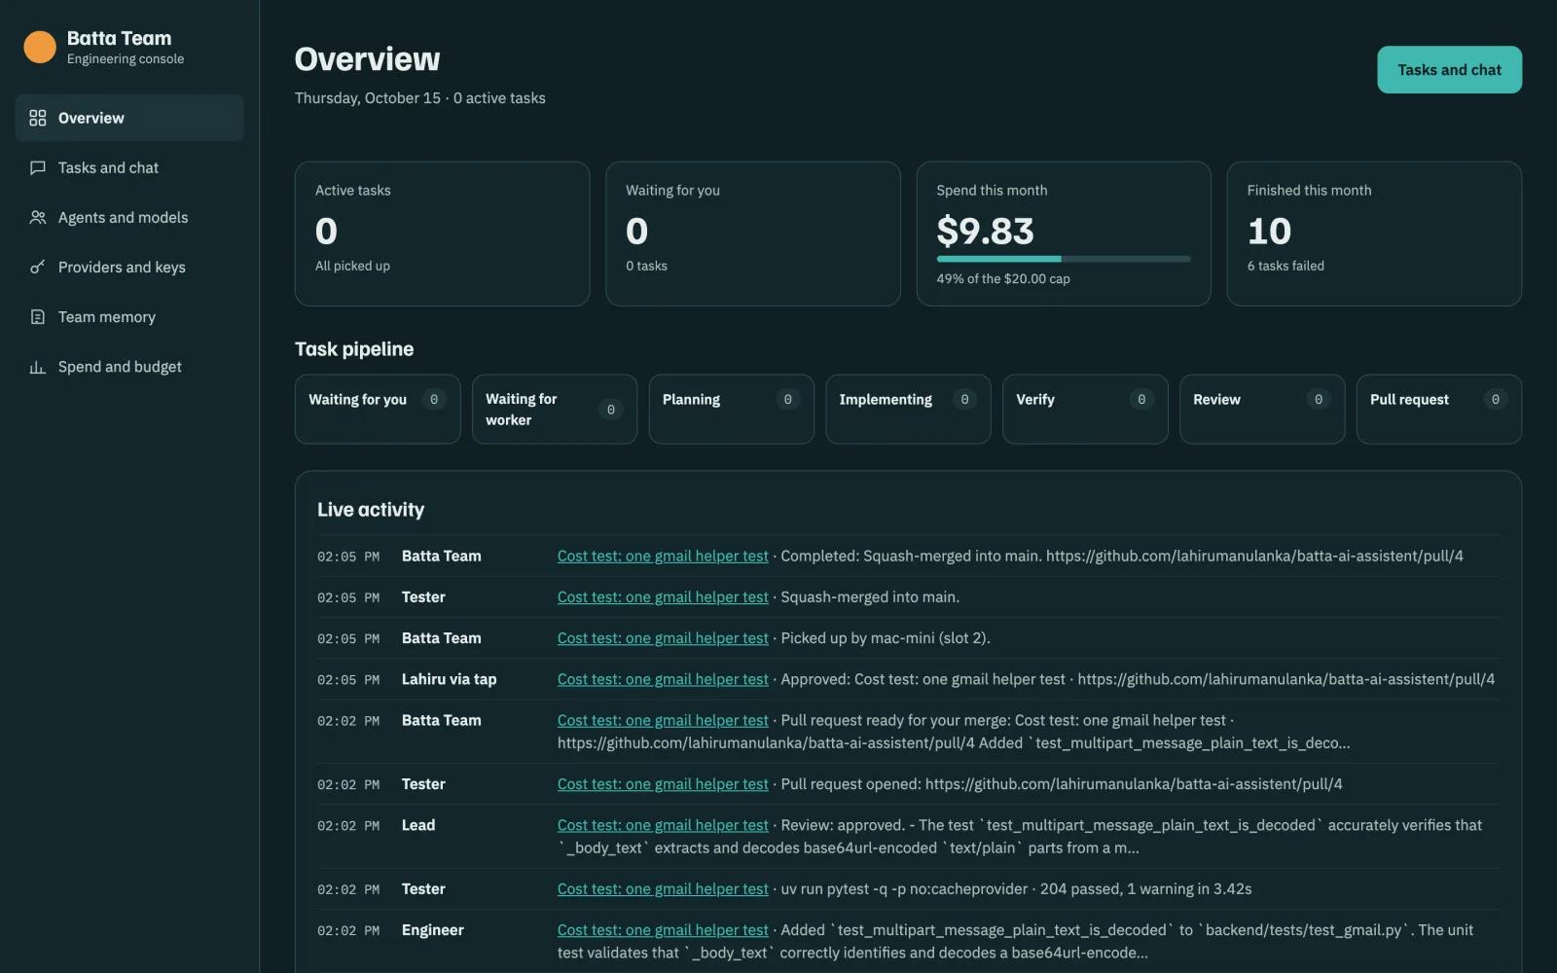Select the Review pipeline stage
Screen dimensions: 1557x973
(x=1262, y=410)
